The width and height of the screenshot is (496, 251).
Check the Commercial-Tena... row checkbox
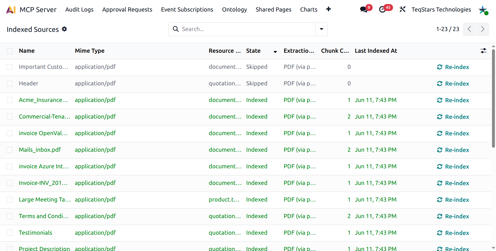(x=10, y=117)
